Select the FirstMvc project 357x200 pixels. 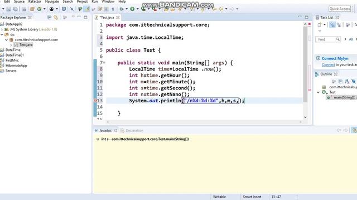12,61
